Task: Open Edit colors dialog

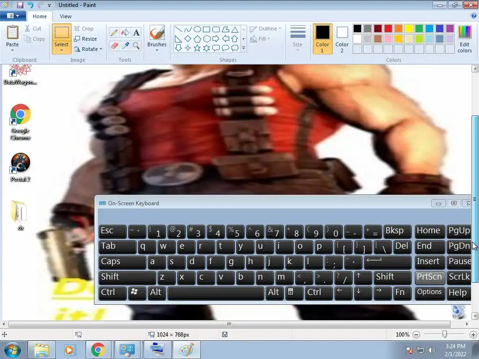Action: click(464, 39)
